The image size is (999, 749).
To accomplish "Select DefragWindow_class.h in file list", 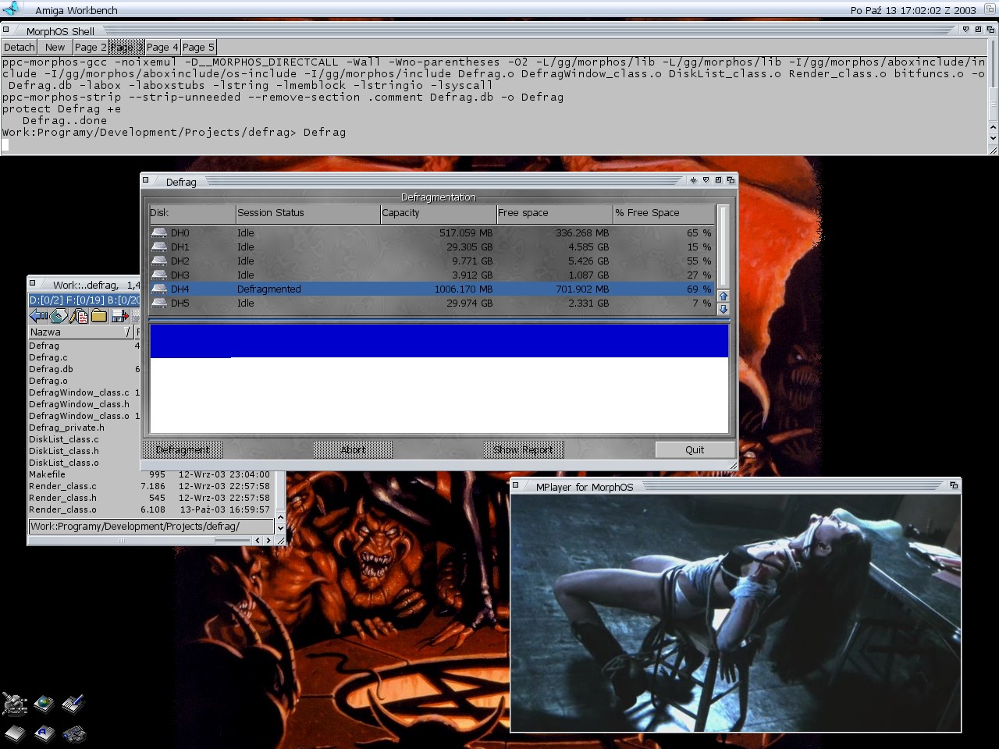I will (x=80, y=404).
